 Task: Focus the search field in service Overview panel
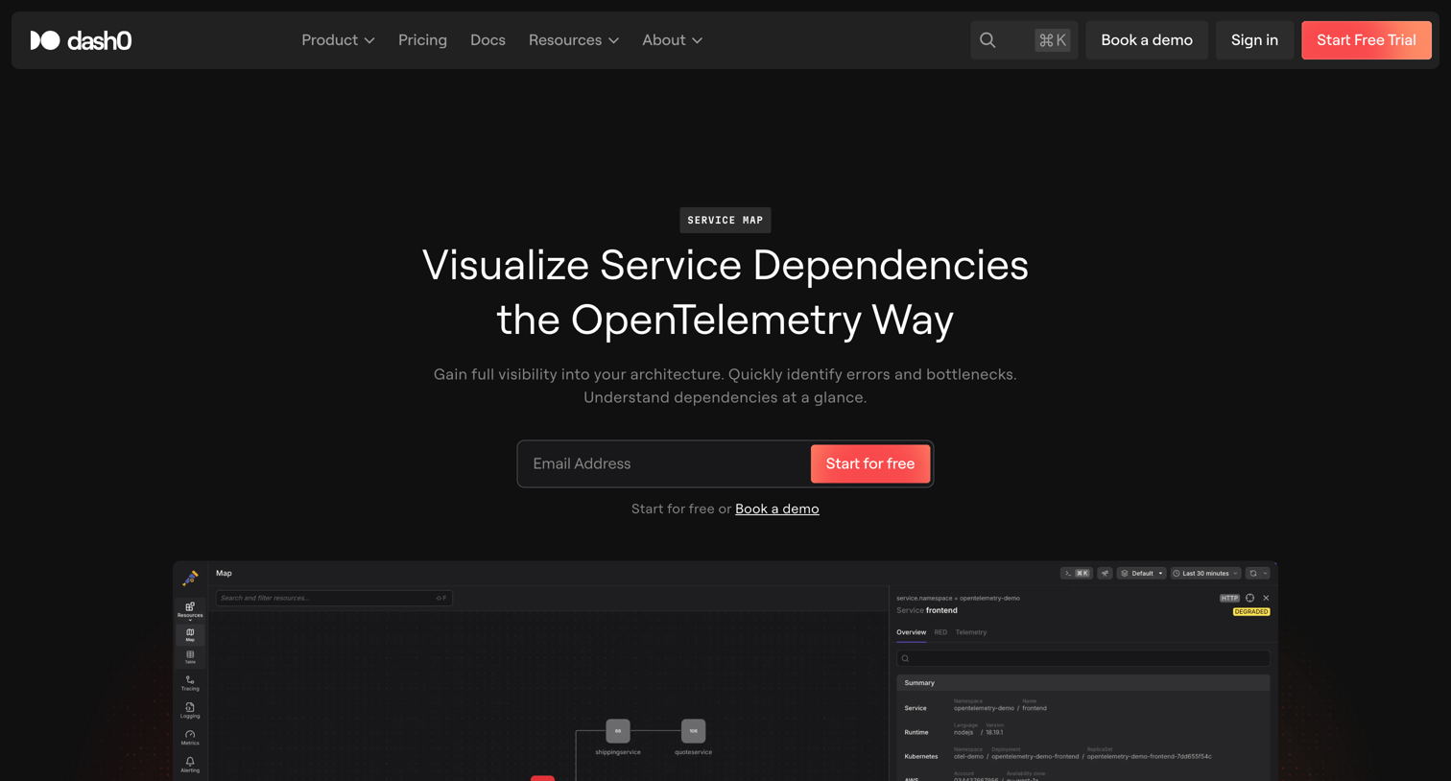pyautogui.click(x=1082, y=658)
